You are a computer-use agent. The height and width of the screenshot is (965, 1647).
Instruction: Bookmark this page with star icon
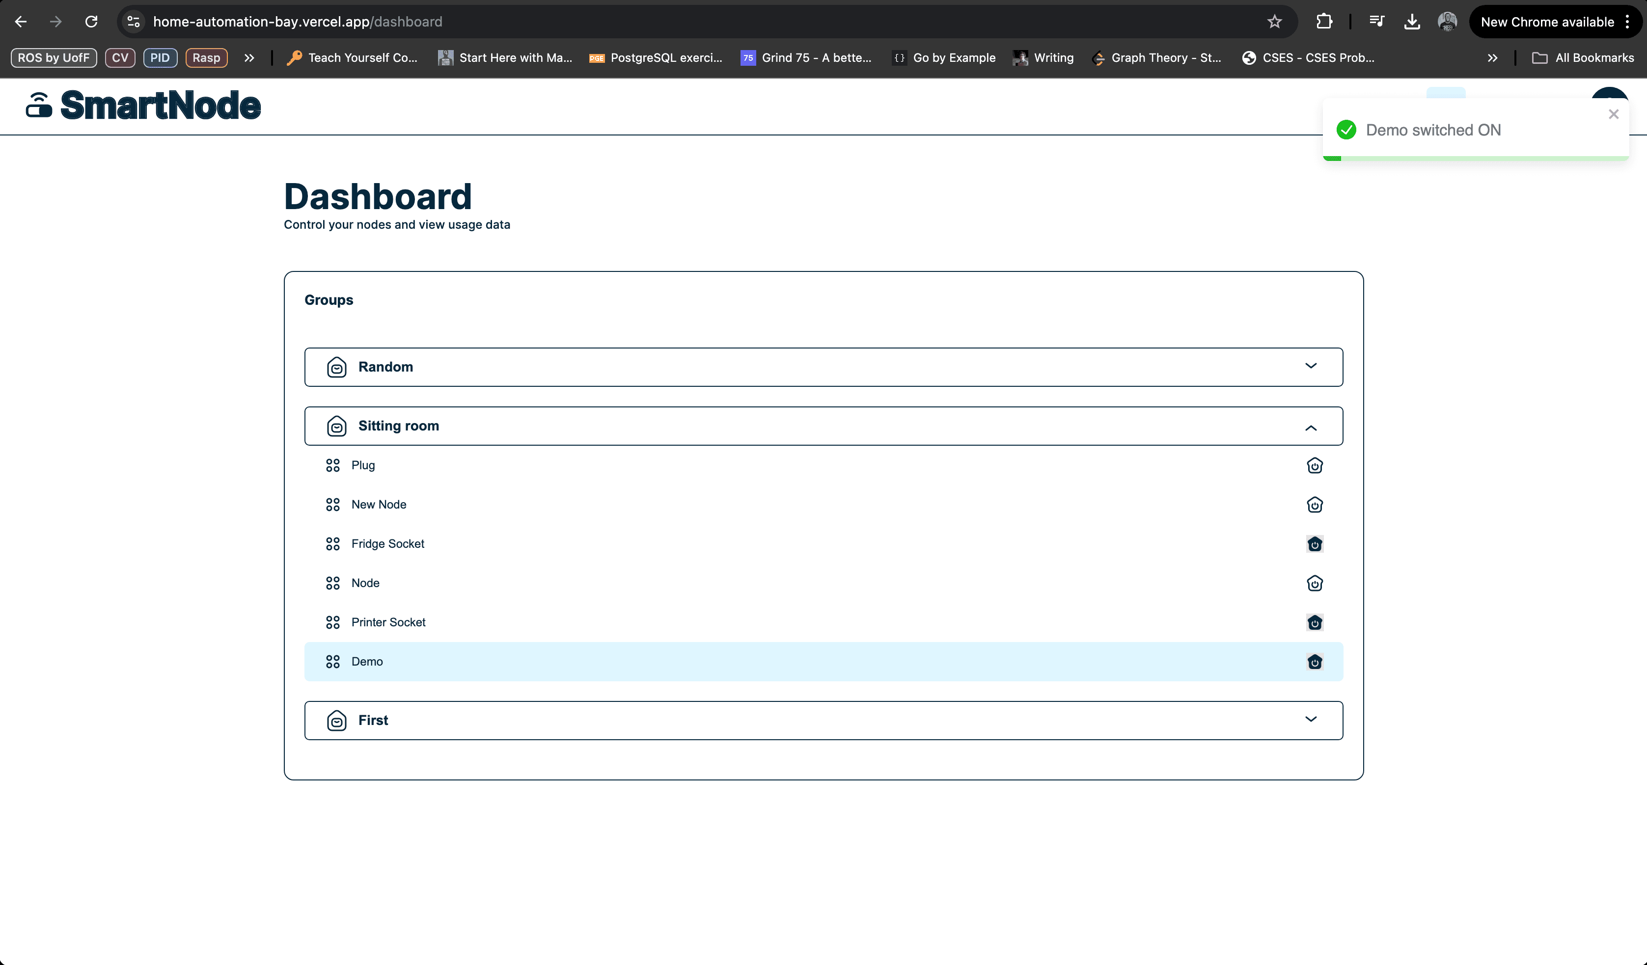1274,22
